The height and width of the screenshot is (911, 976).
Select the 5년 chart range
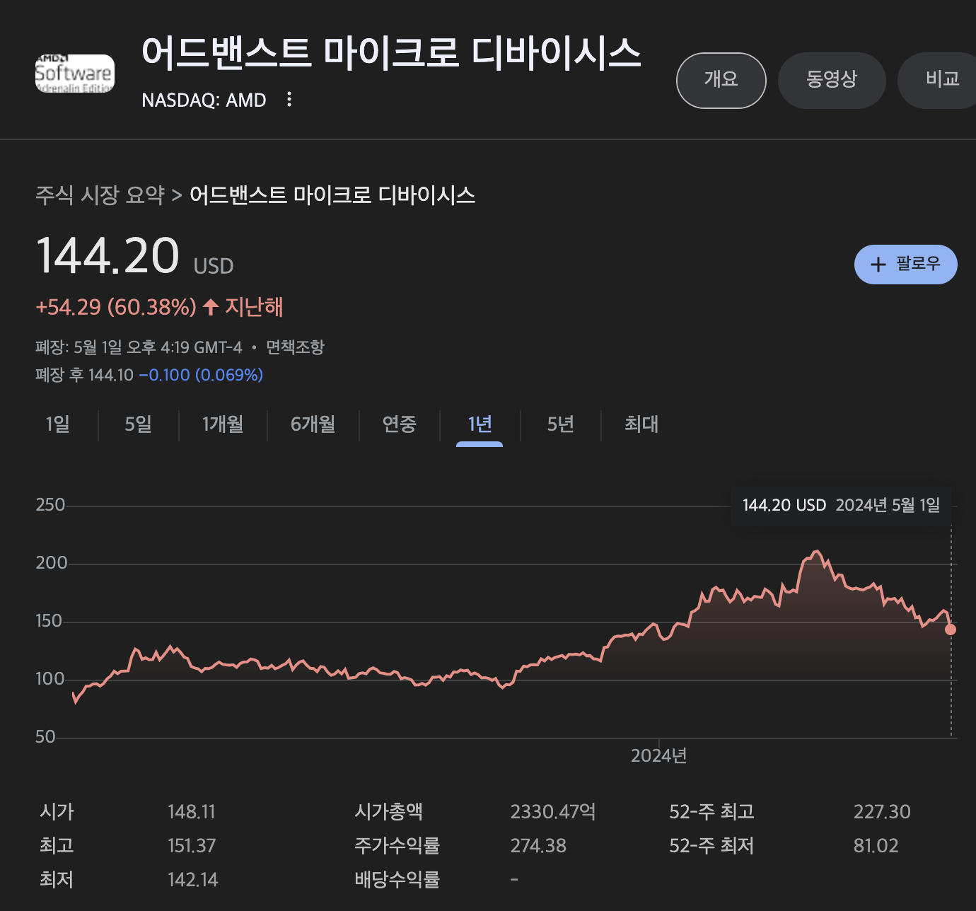tap(561, 424)
